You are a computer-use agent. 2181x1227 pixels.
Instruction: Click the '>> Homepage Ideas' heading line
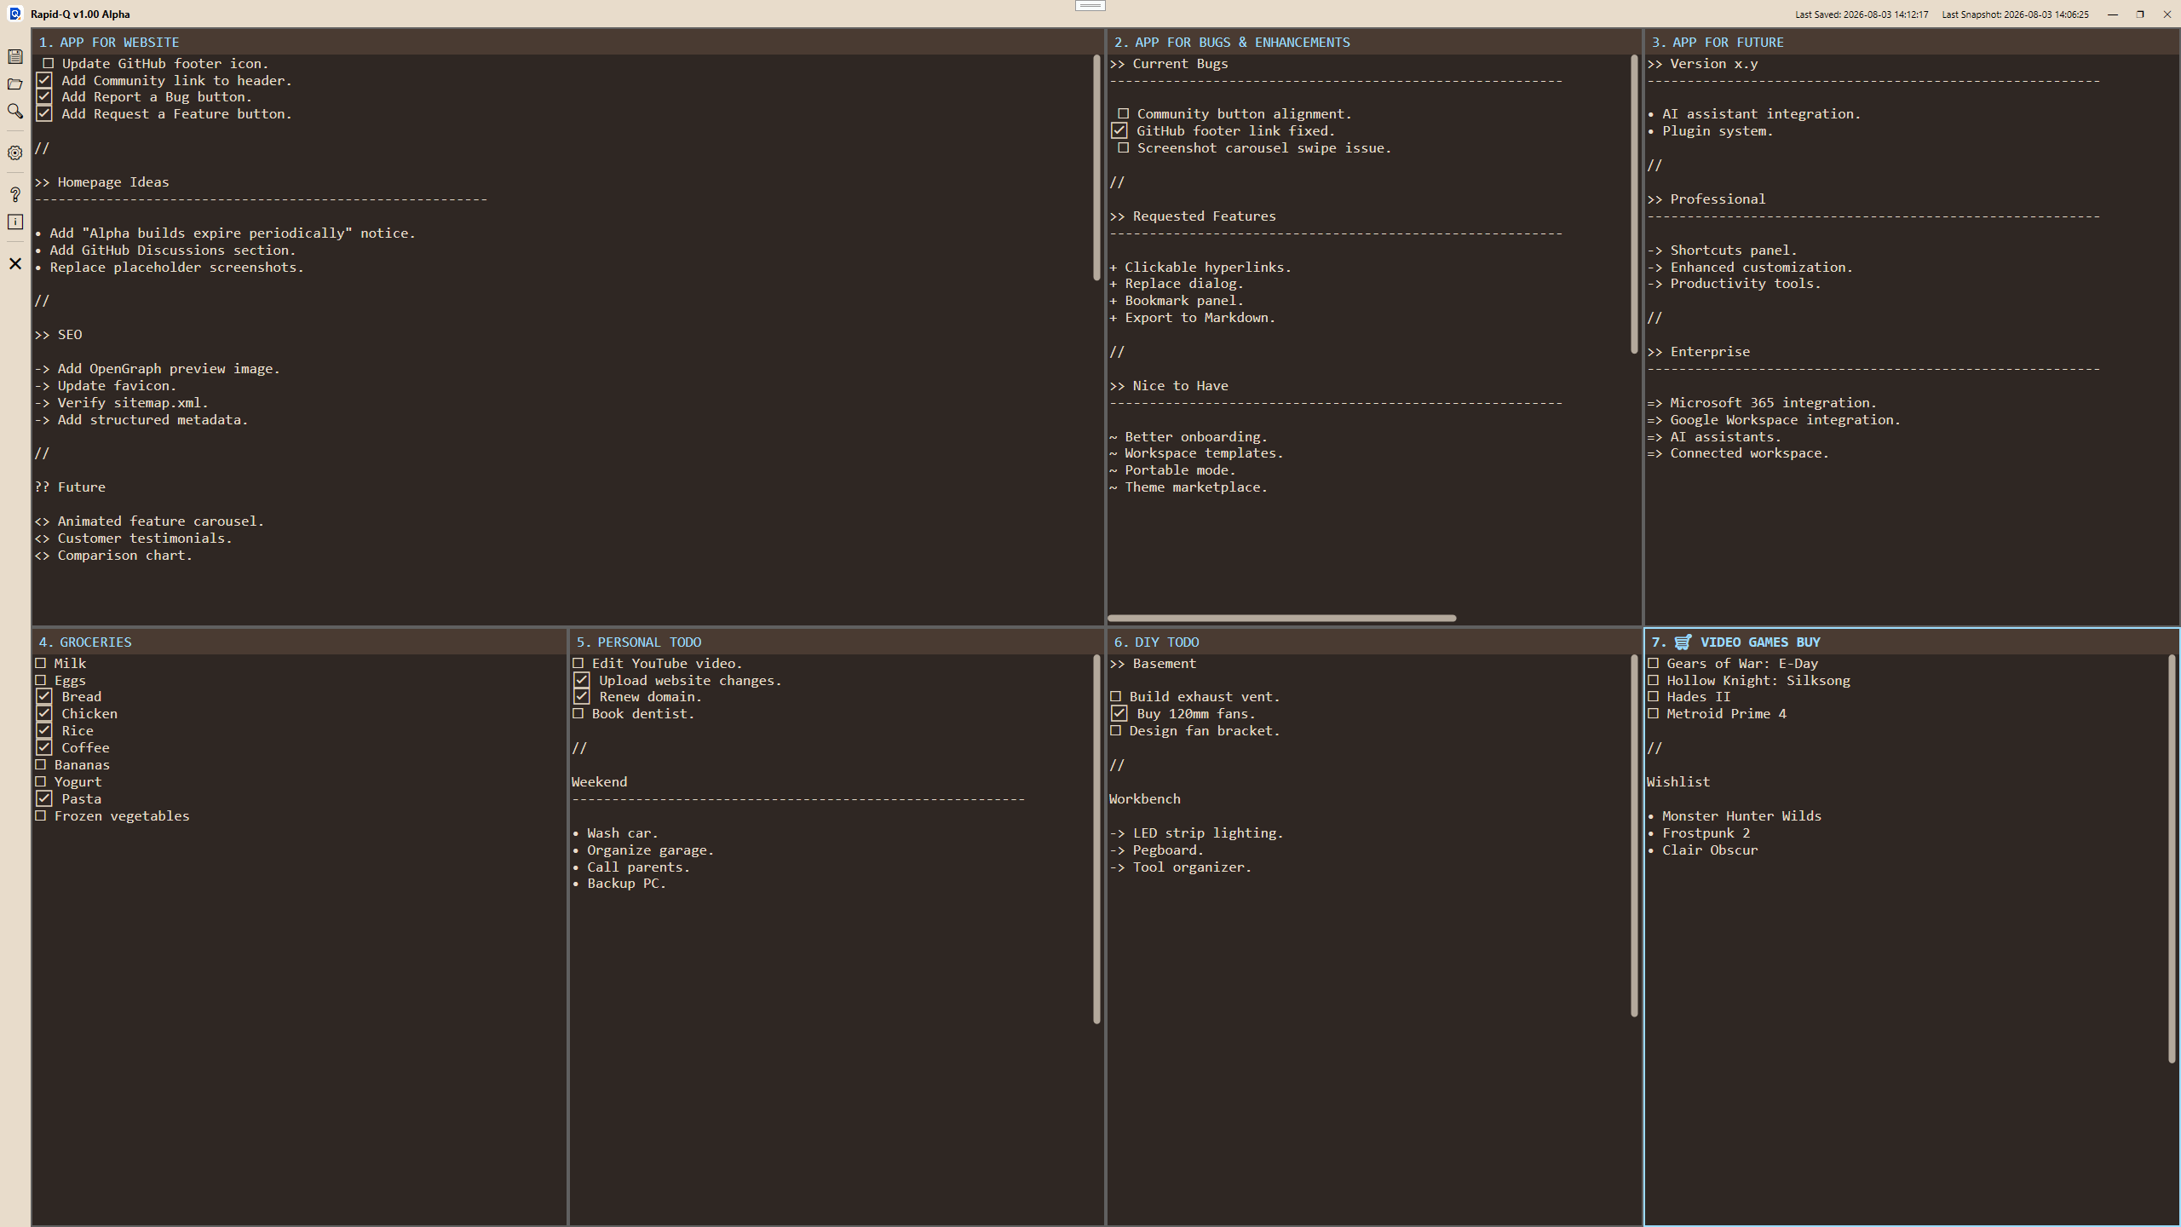pyautogui.click(x=102, y=182)
